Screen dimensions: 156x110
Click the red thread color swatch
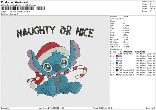[x=117, y=56]
